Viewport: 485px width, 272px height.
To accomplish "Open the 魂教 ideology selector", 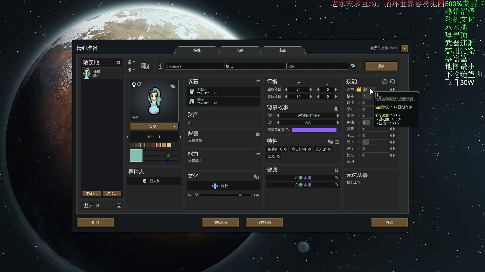I will point(223,186).
